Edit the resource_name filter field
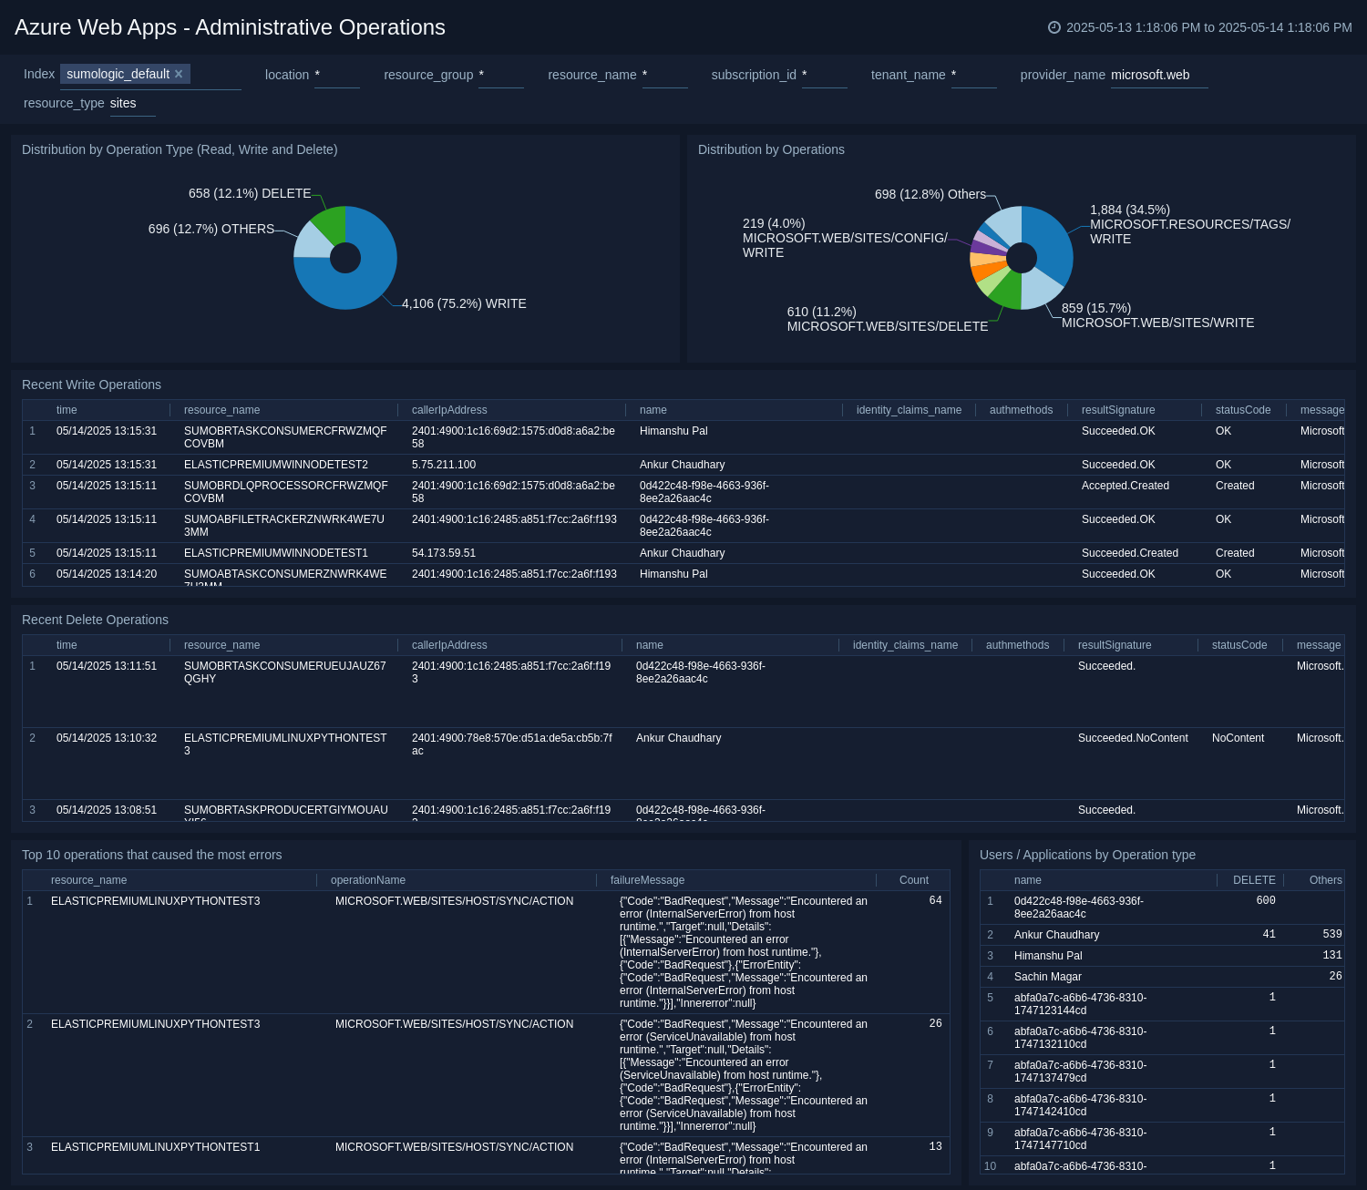The image size is (1367, 1190). pos(664,75)
